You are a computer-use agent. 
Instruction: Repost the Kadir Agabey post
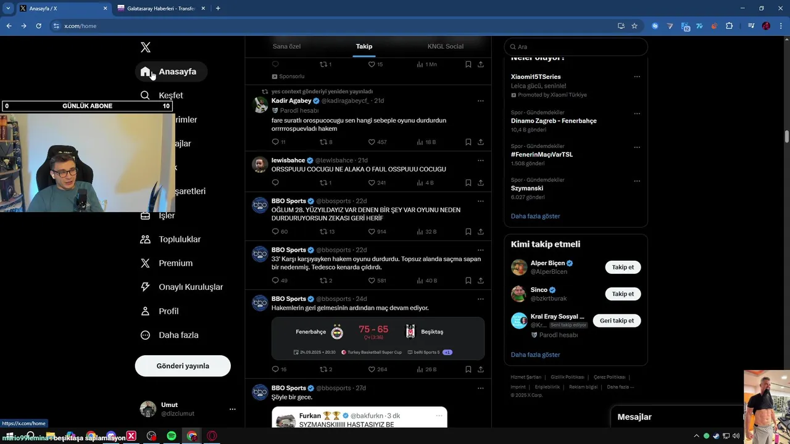(x=323, y=142)
